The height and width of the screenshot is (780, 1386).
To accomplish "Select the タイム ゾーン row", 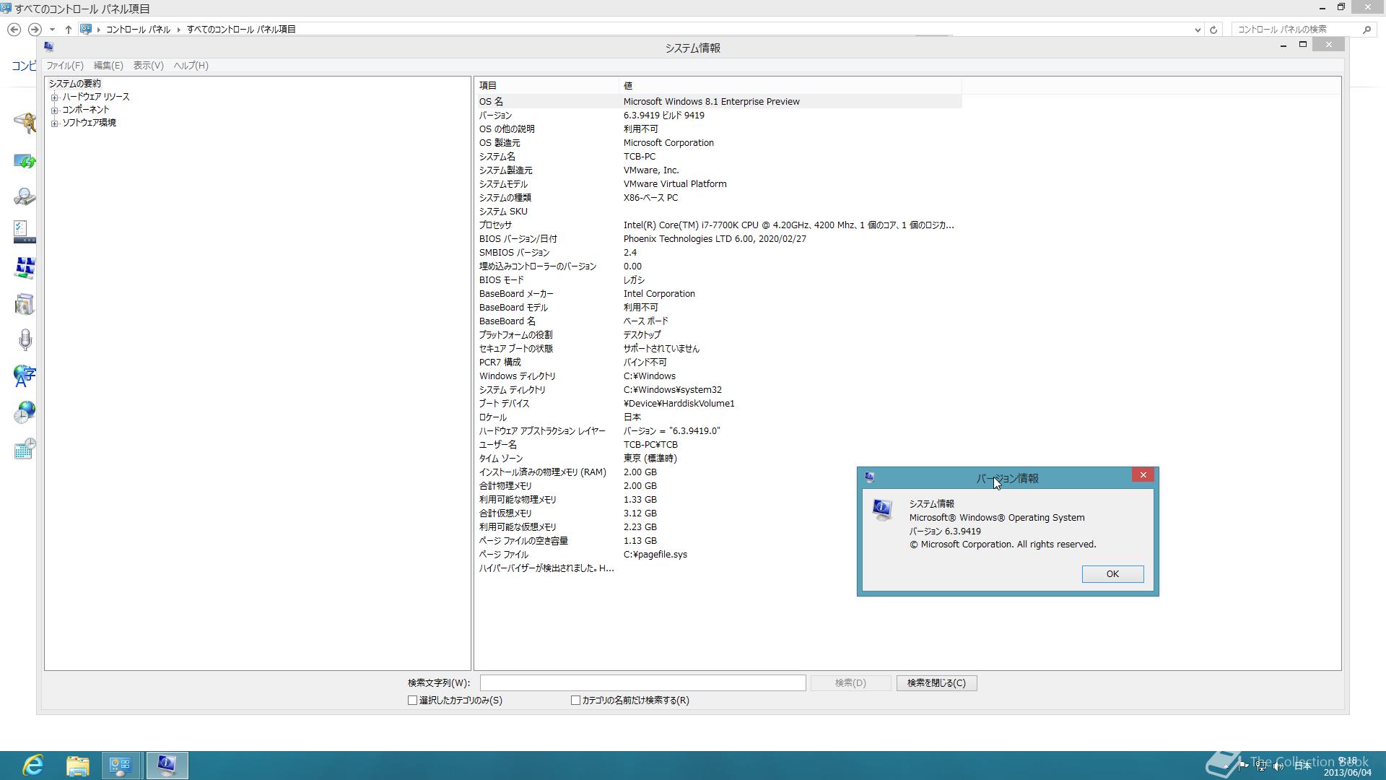I will pyautogui.click(x=718, y=459).
